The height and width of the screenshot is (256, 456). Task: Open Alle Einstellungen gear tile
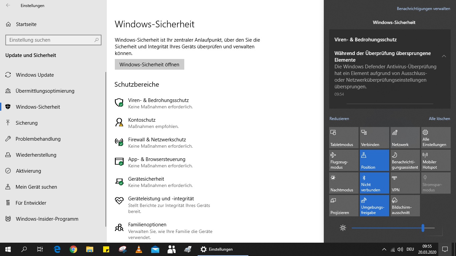point(436,138)
